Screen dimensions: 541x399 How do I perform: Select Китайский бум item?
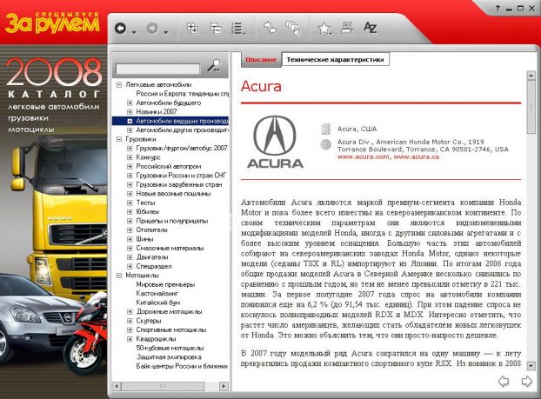pyautogui.click(x=158, y=303)
